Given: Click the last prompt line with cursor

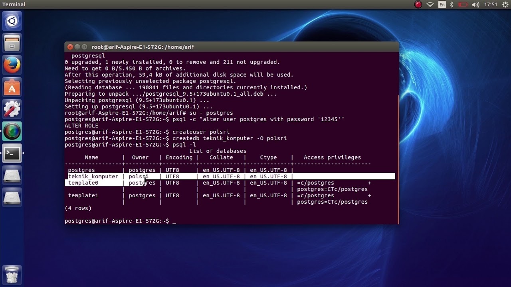Looking at the screenshot, I should (x=120, y=221).
